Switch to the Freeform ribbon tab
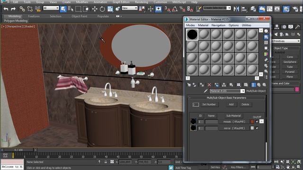This screenshot has height=170, width=303. click(x=34, y=17)
